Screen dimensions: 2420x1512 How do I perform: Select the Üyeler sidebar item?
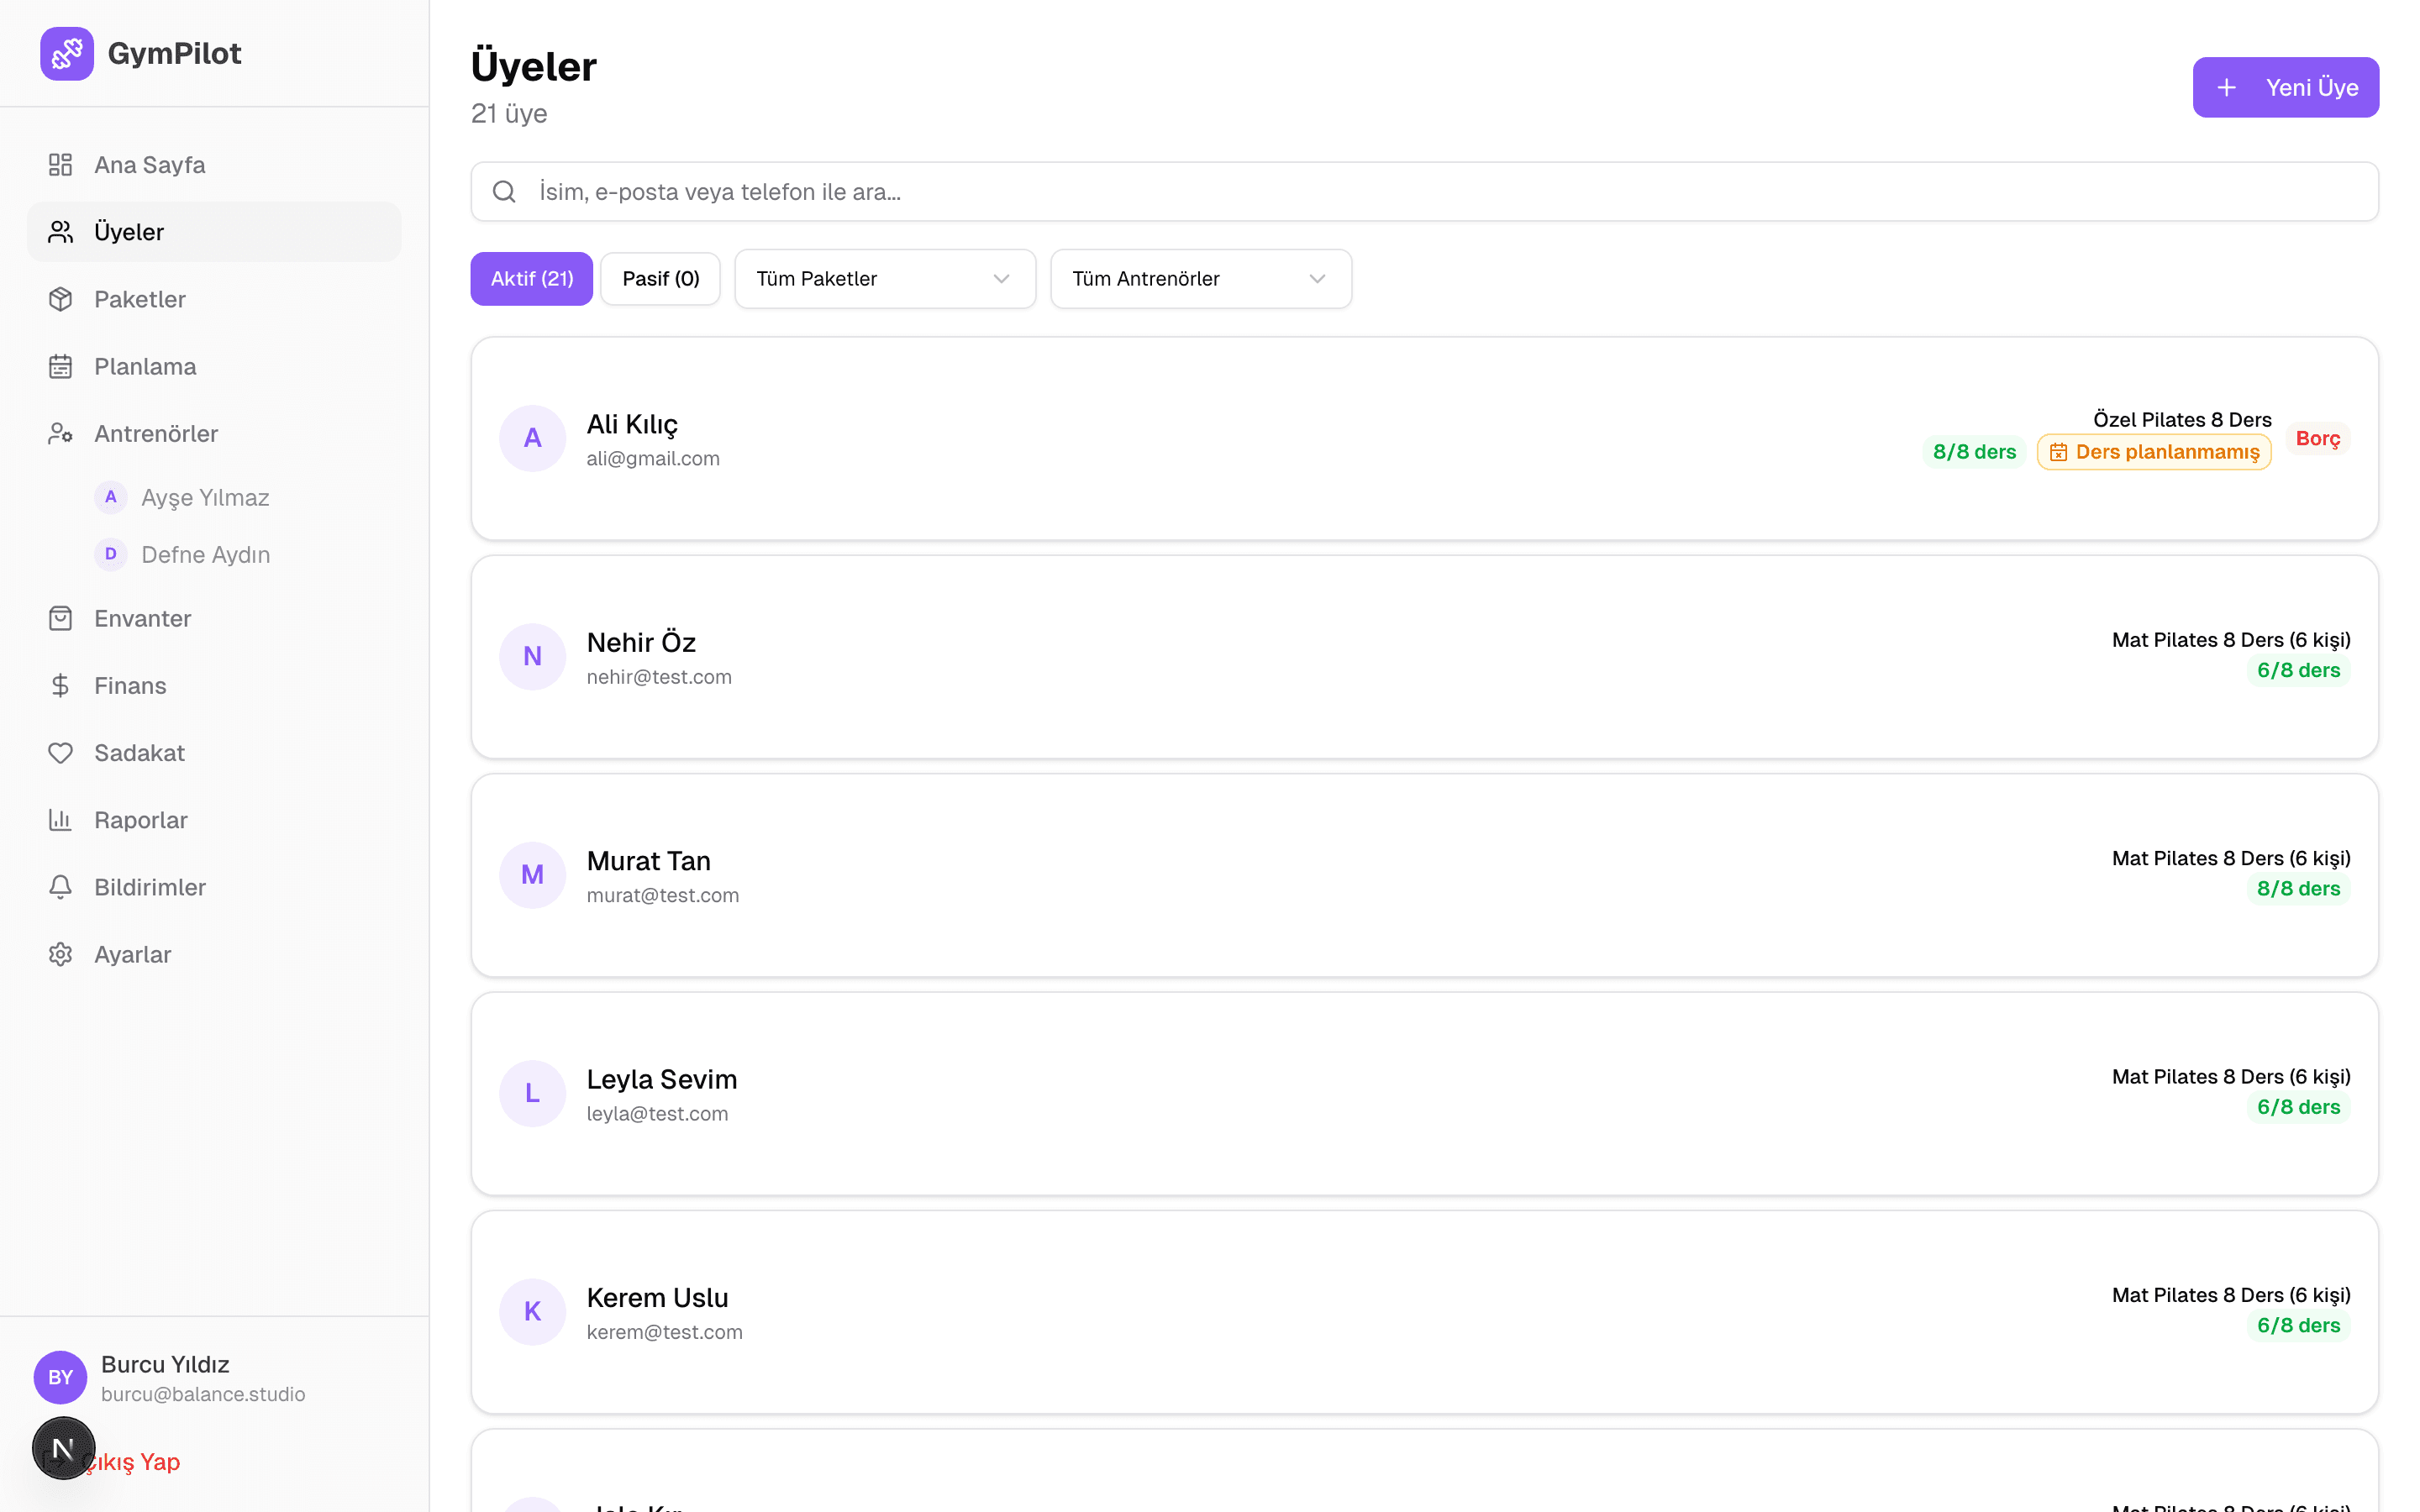[214, 232]
